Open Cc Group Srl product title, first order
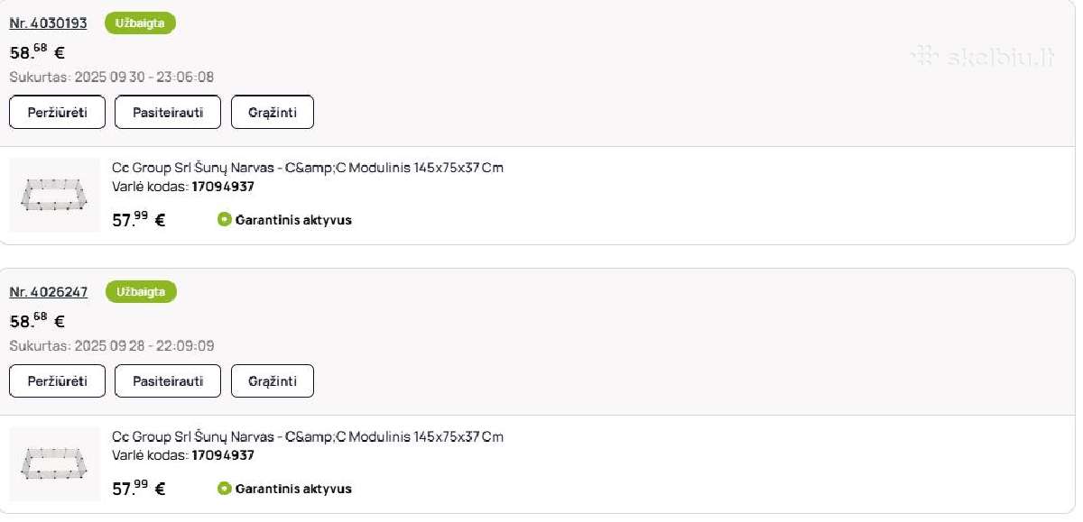 tap(308, 168)
